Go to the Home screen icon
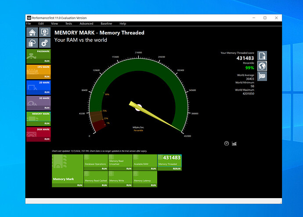The width and height of the screenshot is (303, 217). [32, 32]
